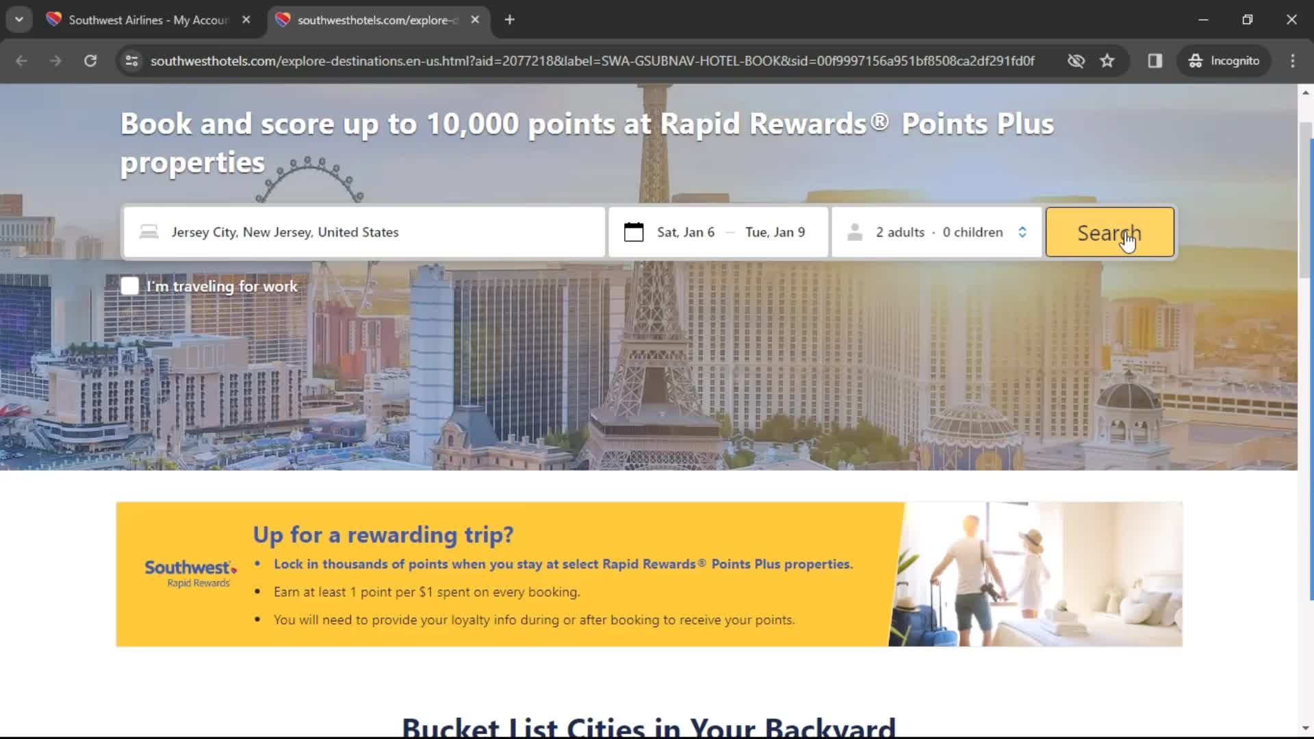Switch to the Southwest Airlines account tab
Viewport: 1314px width, 739px height.
coord(148,20)
